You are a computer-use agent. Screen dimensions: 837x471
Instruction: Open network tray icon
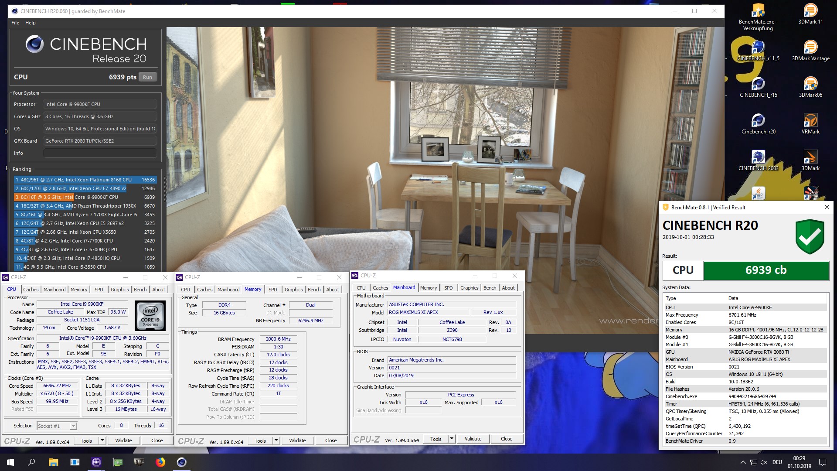(754, 462)
